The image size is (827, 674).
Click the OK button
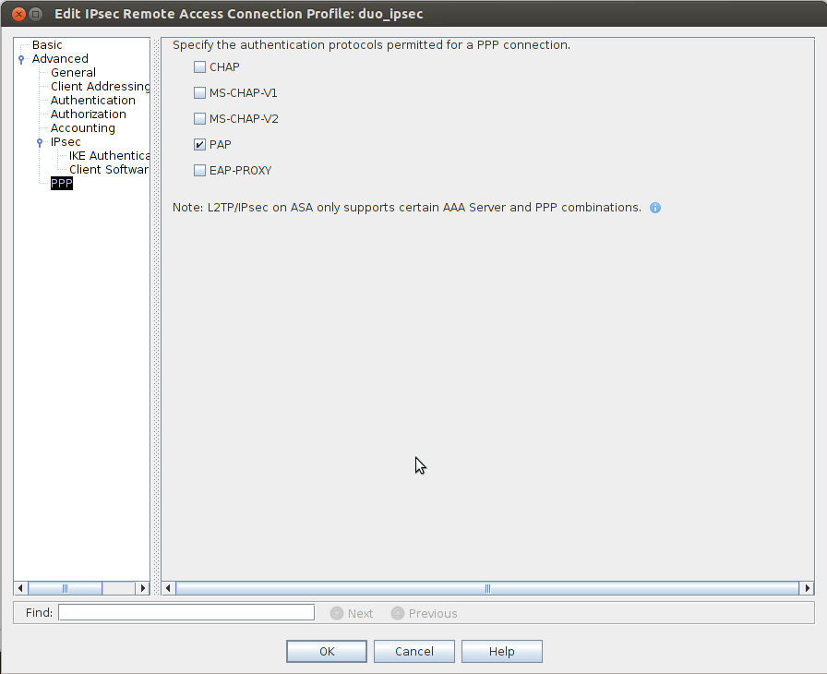(326, 651)
